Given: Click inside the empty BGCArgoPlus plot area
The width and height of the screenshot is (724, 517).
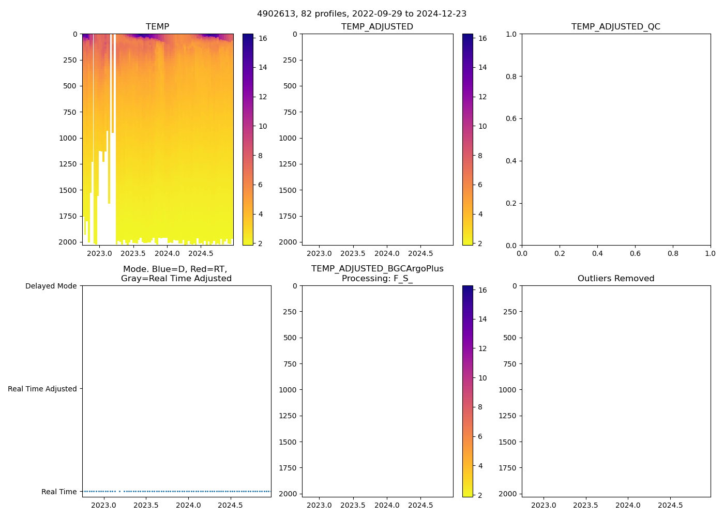Looking at the screenshot, I should click(x=377, y=391).
